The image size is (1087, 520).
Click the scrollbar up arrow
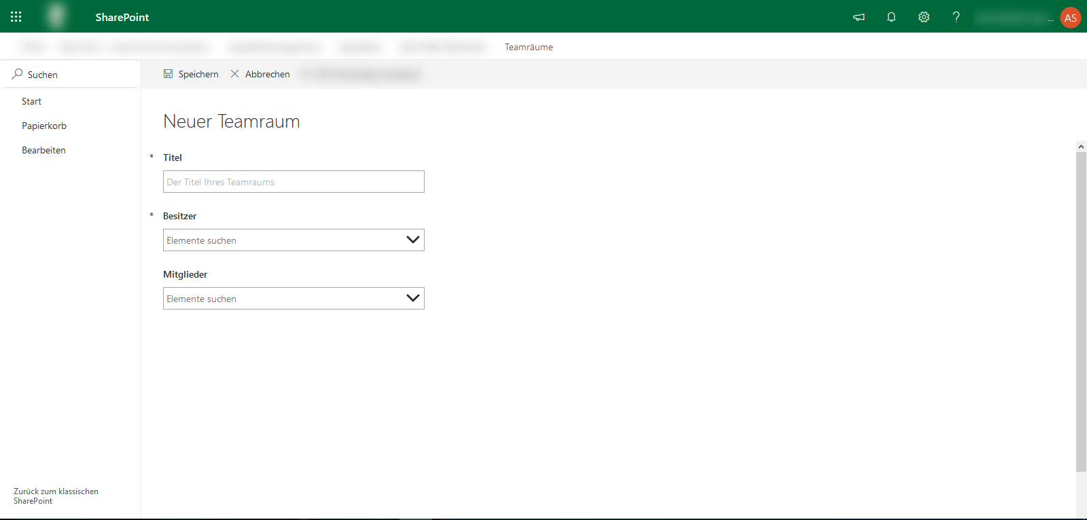[x=1081, y=146]
